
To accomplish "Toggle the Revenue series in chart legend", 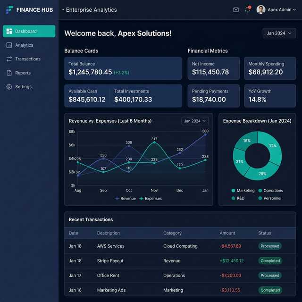I will coord(126,198).
